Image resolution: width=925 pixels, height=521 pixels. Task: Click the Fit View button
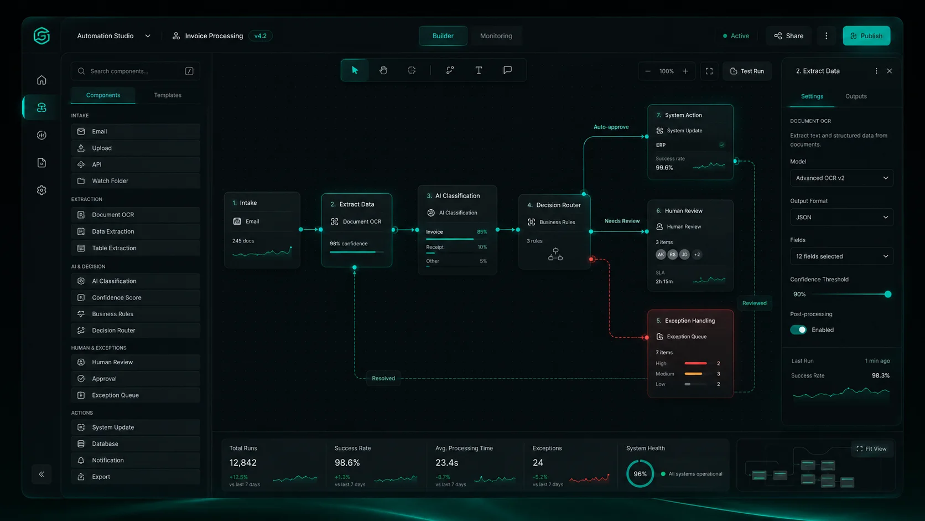871,449
